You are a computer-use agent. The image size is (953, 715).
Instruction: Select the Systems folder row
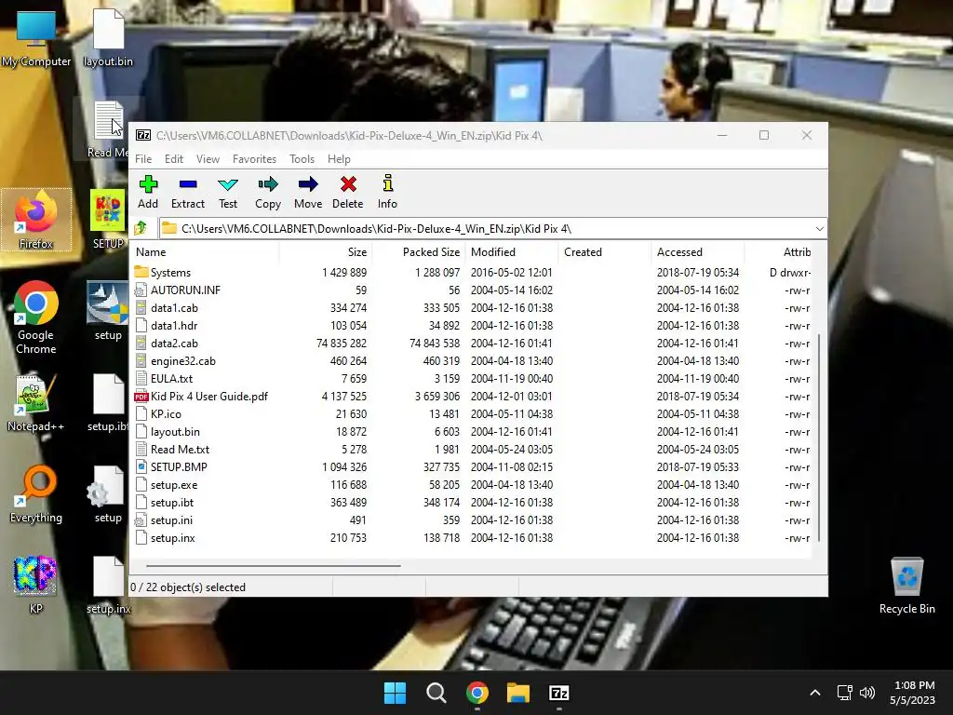472,273
